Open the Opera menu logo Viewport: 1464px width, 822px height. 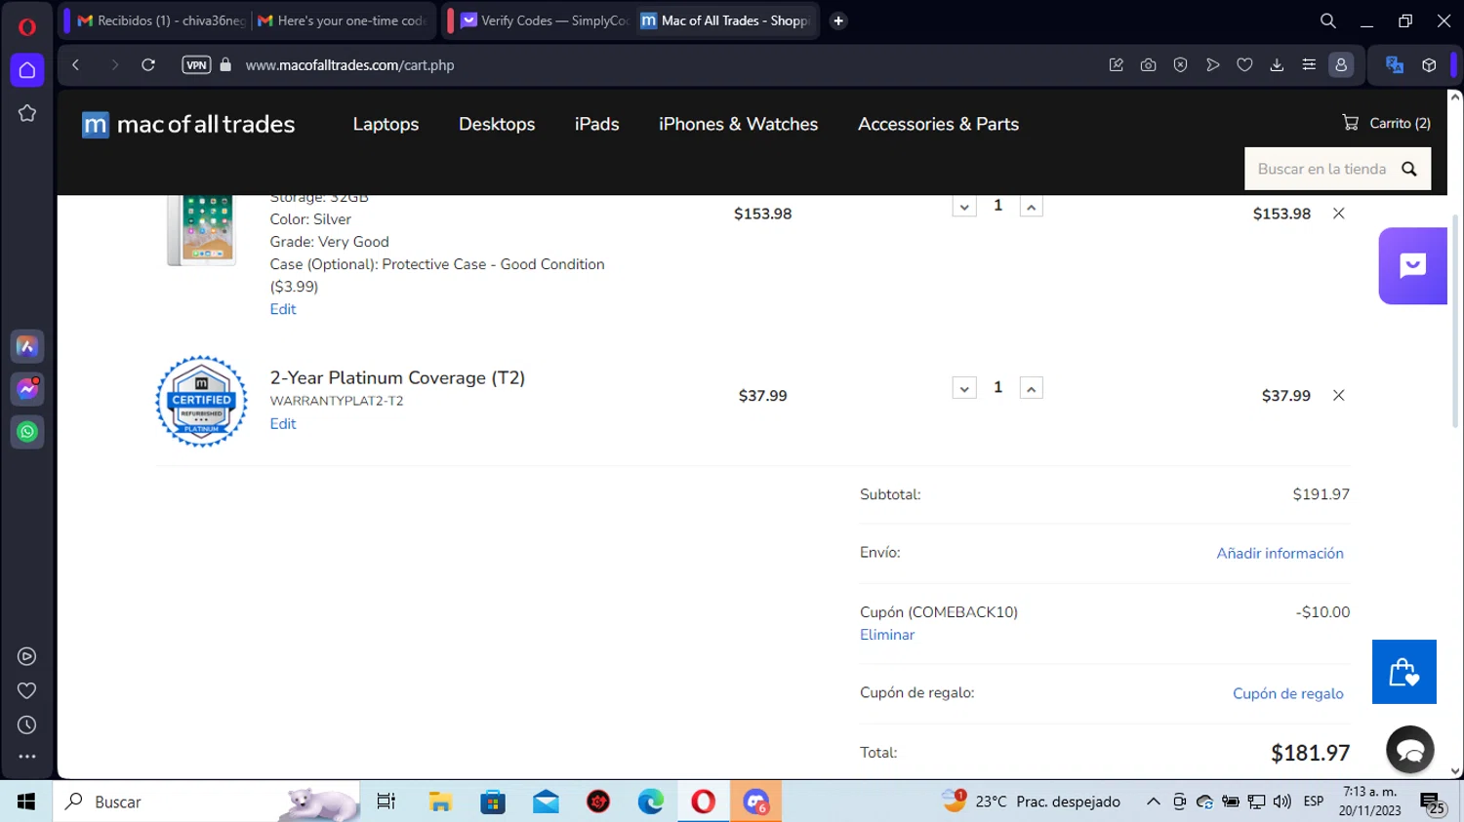coord(27,27)
